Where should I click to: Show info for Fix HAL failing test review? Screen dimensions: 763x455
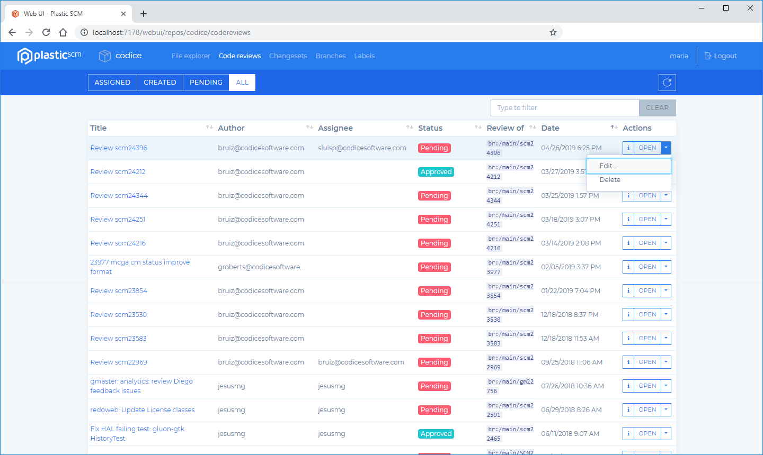tap(628, 434)
